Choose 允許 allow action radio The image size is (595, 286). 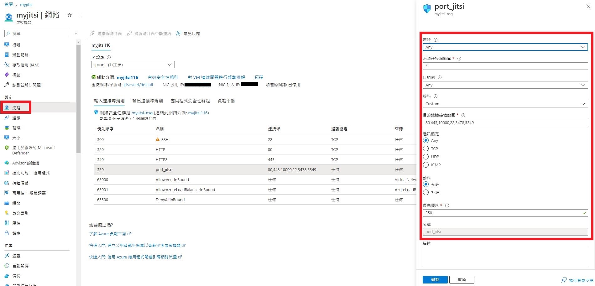[426, 184]
